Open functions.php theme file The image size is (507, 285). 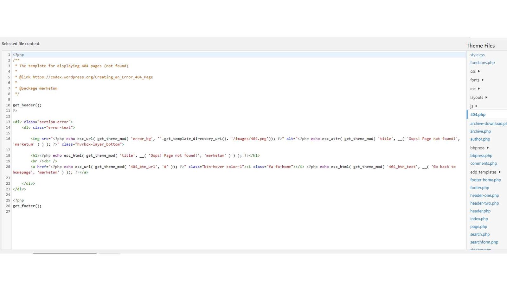tap(482, 63)
